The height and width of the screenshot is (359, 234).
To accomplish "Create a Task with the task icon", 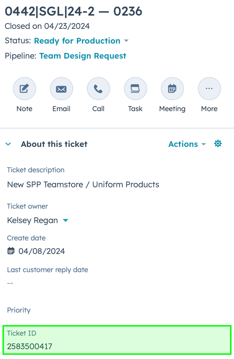I will [135, 89].
